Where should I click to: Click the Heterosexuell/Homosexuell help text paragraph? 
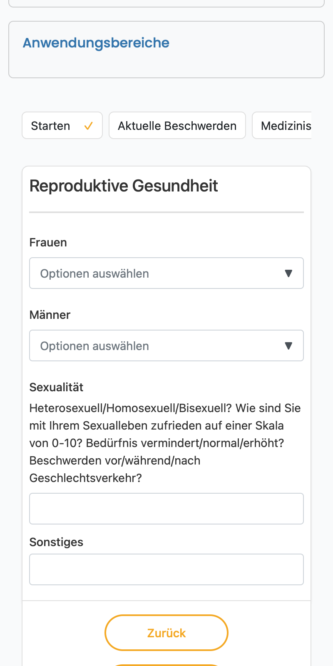coord(165,443)
